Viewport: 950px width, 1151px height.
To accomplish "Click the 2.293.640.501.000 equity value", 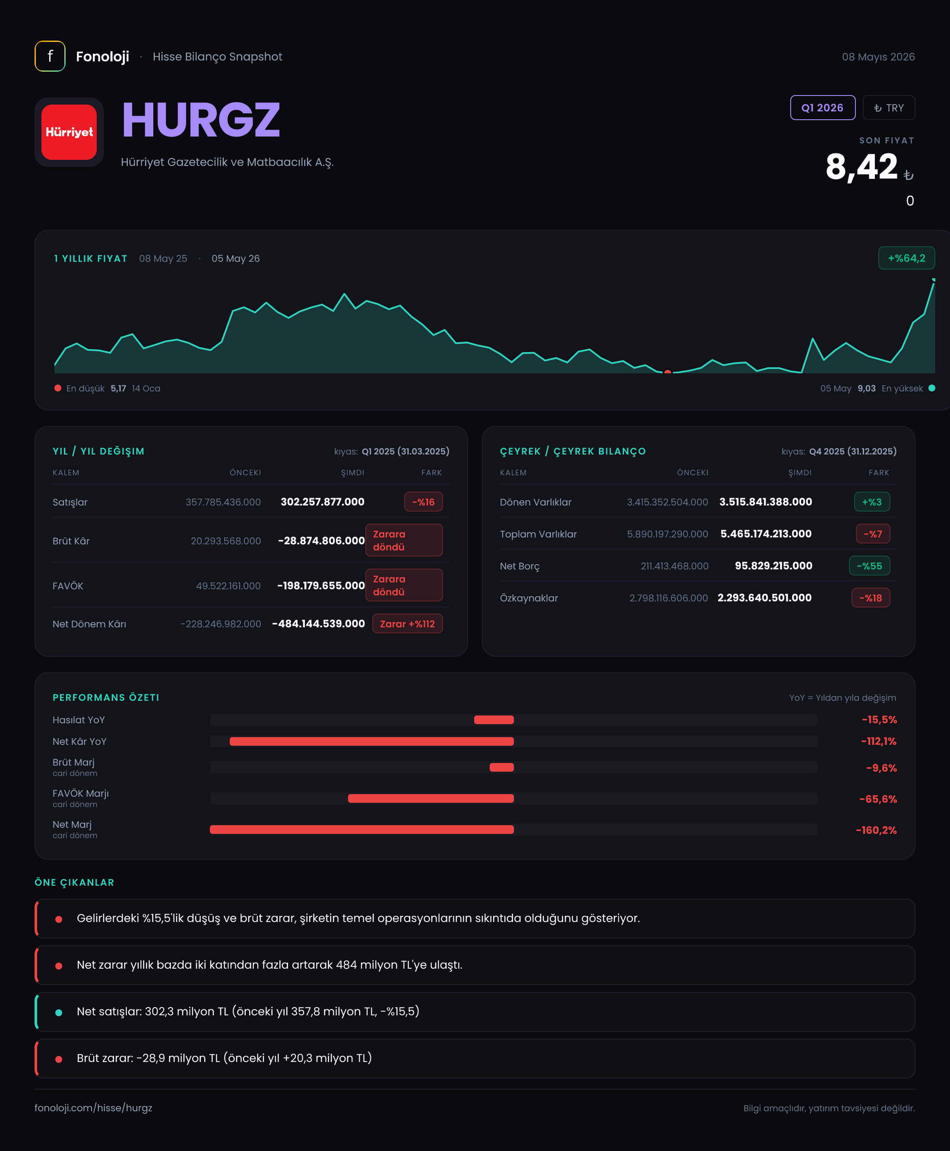I will [x=764, y=598].
